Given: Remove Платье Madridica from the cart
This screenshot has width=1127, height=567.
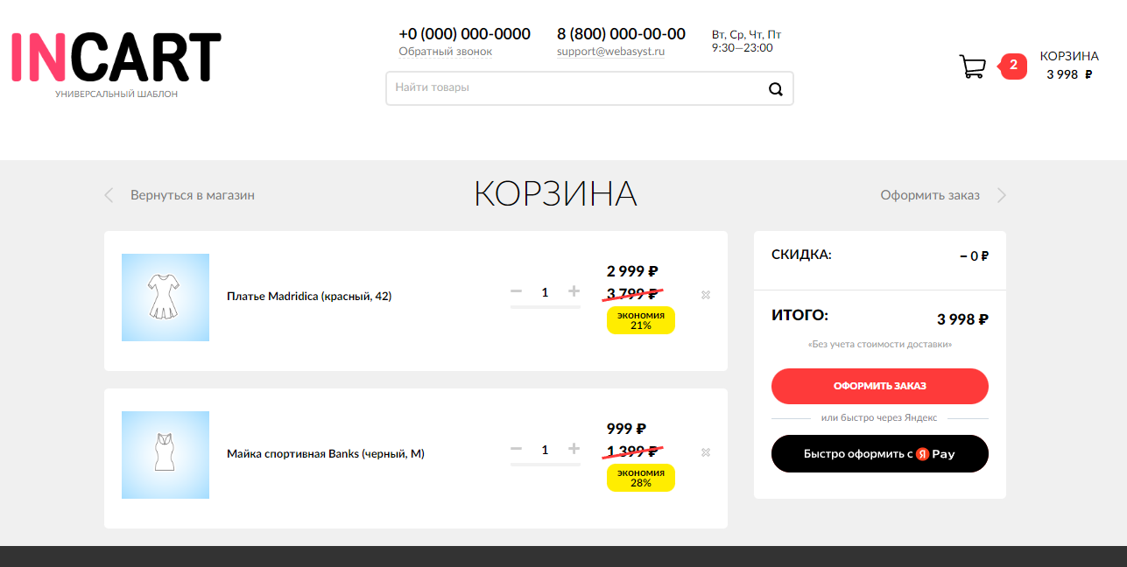Looking at the screenshot, I should tap(706, 295).
